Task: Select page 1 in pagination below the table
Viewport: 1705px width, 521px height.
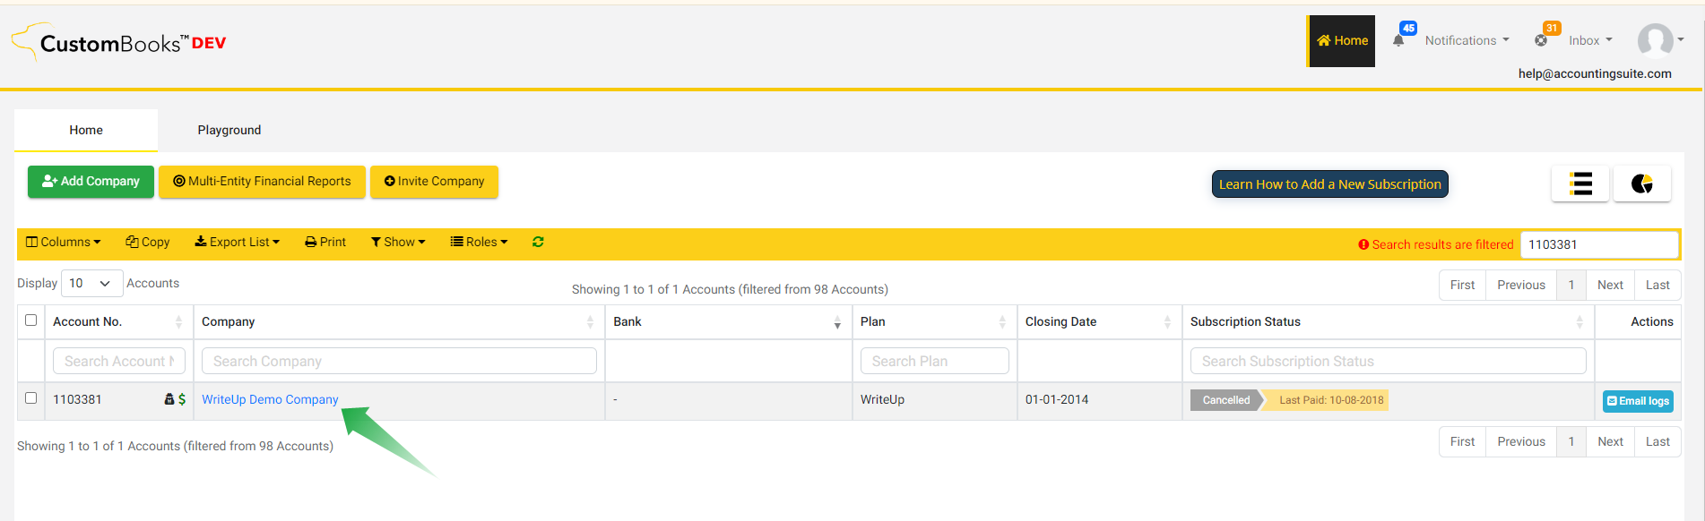Action: [1571, 442]
